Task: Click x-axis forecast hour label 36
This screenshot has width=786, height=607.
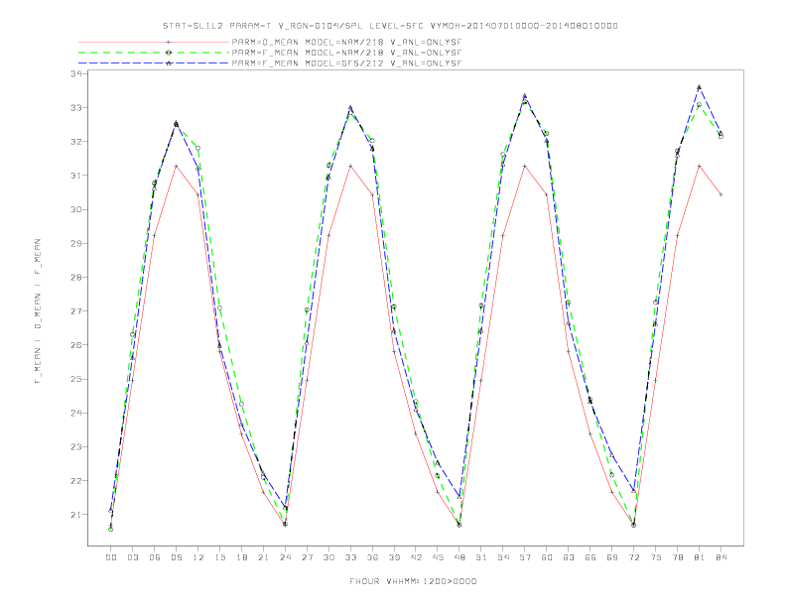Action: click(x=372, y=557)
